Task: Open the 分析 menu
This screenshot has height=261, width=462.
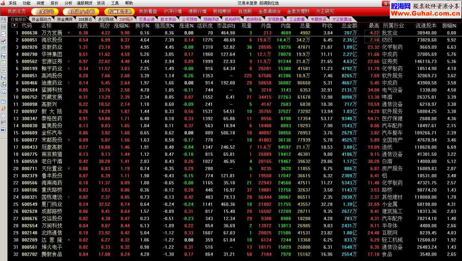Action: point(68,3)
